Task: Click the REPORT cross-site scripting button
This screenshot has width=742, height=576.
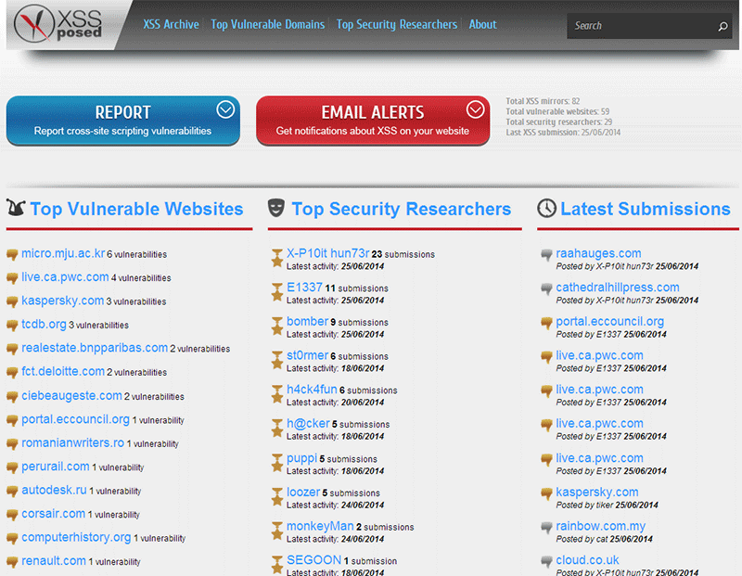Action: point(123,121)
